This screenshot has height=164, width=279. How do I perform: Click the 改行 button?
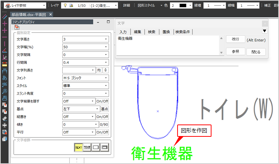pos(235,39)
